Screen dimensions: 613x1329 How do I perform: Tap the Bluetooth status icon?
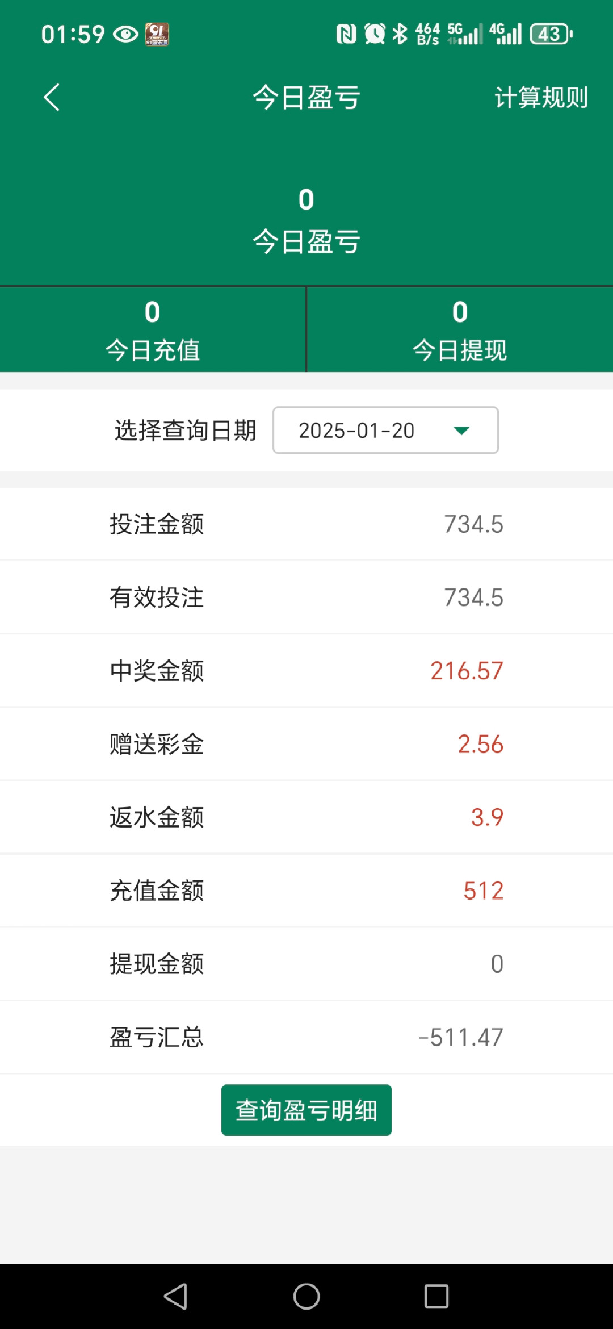[x=400, y=34]
